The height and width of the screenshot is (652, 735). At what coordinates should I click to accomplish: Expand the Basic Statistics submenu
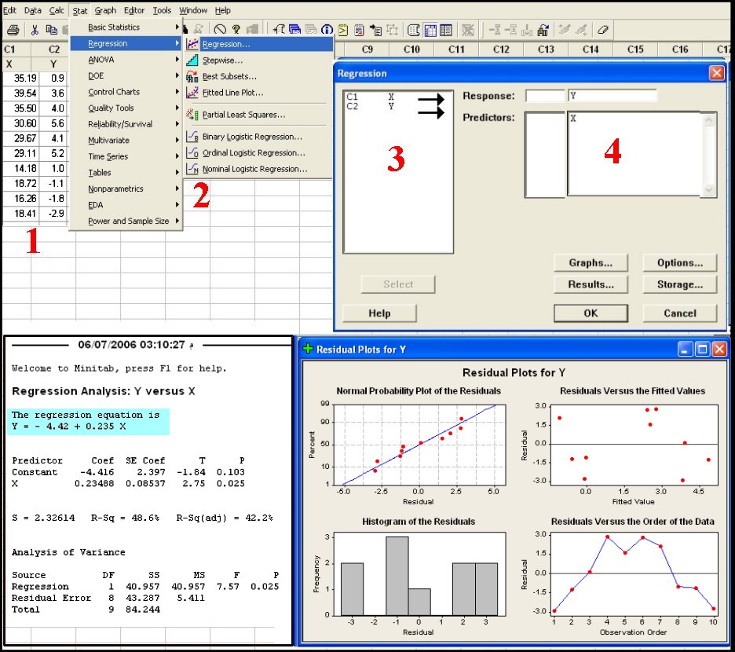(126, 27)
